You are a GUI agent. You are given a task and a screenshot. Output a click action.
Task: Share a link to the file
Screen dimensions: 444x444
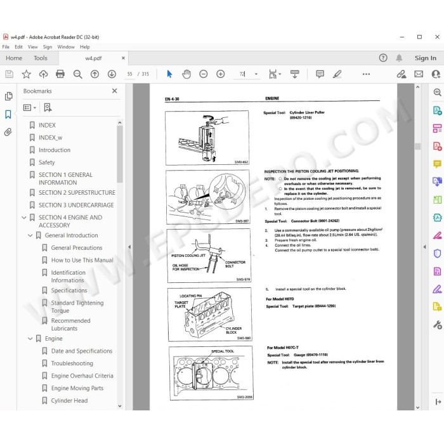click(x=402, y=74)
